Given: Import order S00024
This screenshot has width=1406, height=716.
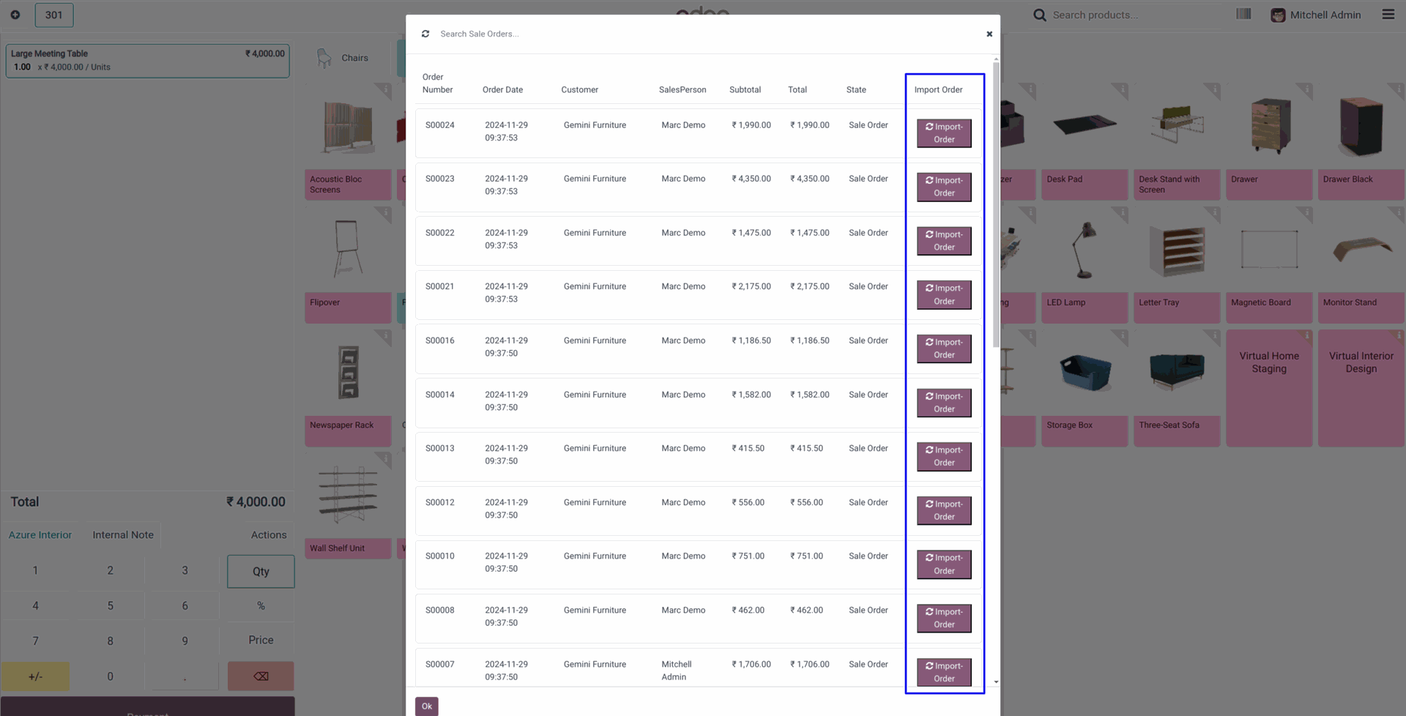Looking at the screenshot, I should point(944,133).
